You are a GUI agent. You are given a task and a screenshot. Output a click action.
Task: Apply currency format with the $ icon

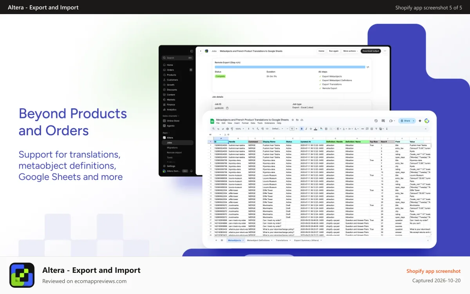248,129
